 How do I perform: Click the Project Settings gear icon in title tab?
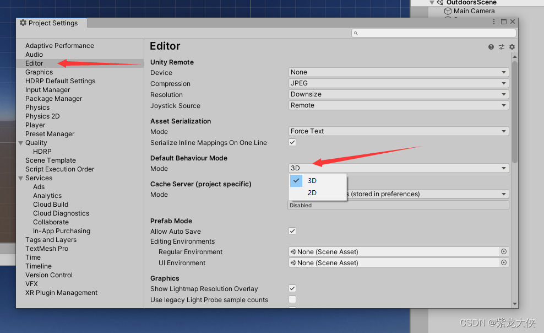(23, 23)
